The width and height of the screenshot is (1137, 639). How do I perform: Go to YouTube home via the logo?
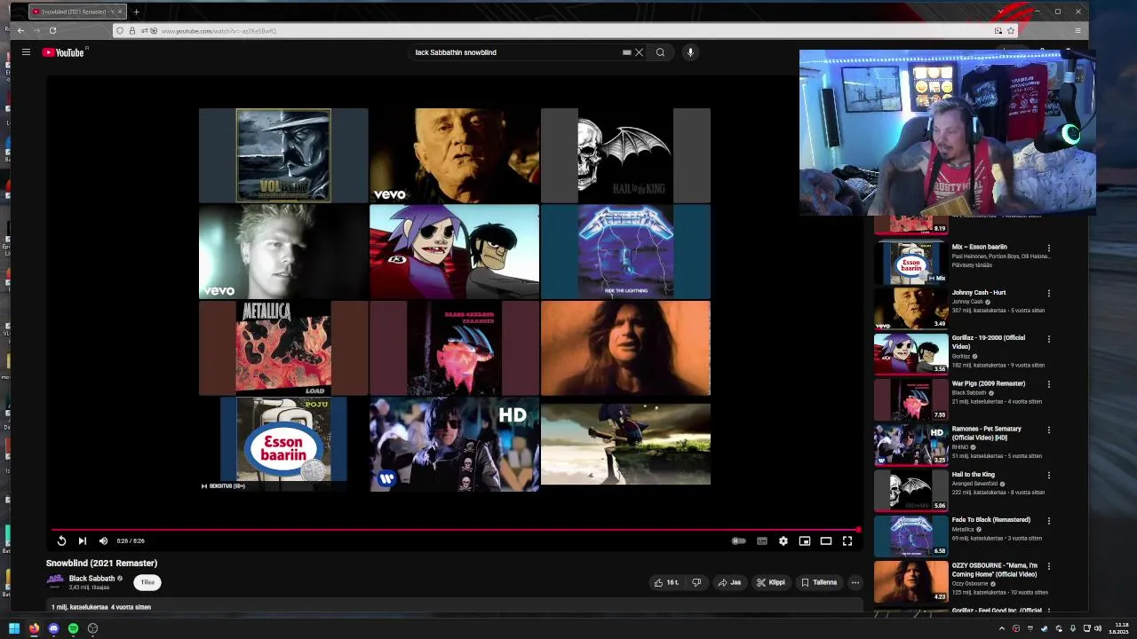click(x=63, y=52)
